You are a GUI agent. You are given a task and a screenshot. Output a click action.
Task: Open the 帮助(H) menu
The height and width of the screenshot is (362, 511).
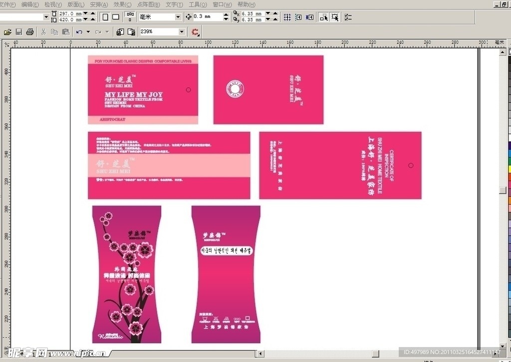pyautogui.click(x=247, y=4)
